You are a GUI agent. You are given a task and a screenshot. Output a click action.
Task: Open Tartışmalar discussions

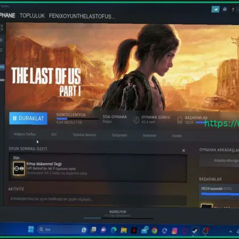coord(119,135)
